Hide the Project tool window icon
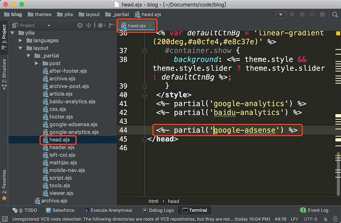The width and height of the screenshot is (341, 223). [112, 25]
